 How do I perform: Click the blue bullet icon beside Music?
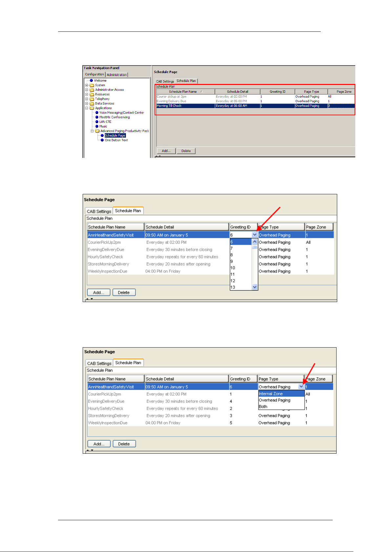pyautogui.click(x=97, y=126)
